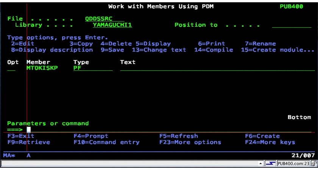
Task: Click F24=More keys function key
Action: [x=270, y=142]
